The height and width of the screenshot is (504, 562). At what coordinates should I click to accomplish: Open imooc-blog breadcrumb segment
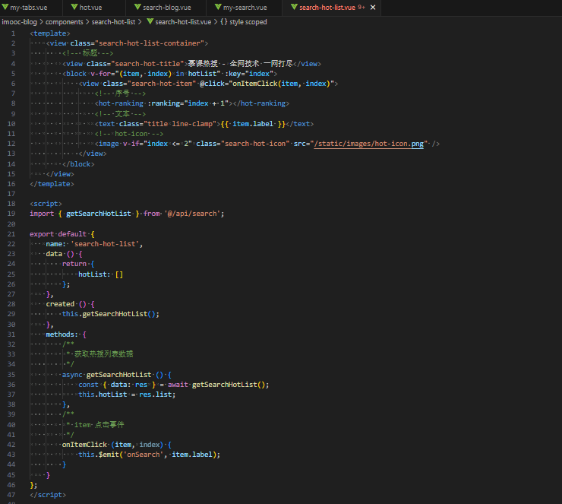(x=19, y=22)
